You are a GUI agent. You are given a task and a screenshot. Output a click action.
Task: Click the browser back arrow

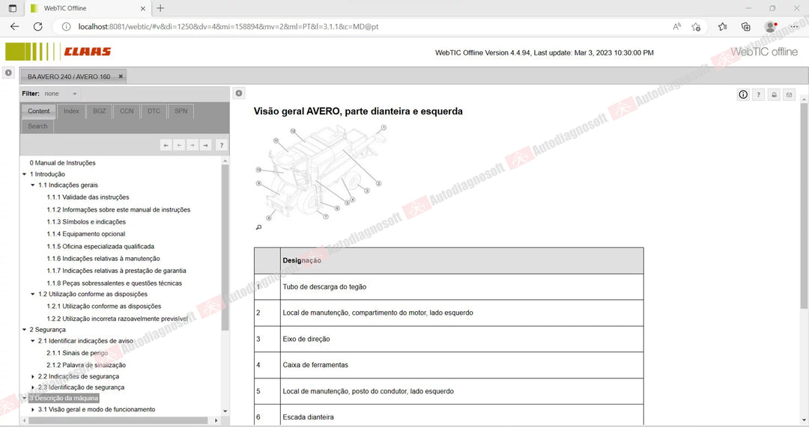[14, 26]
